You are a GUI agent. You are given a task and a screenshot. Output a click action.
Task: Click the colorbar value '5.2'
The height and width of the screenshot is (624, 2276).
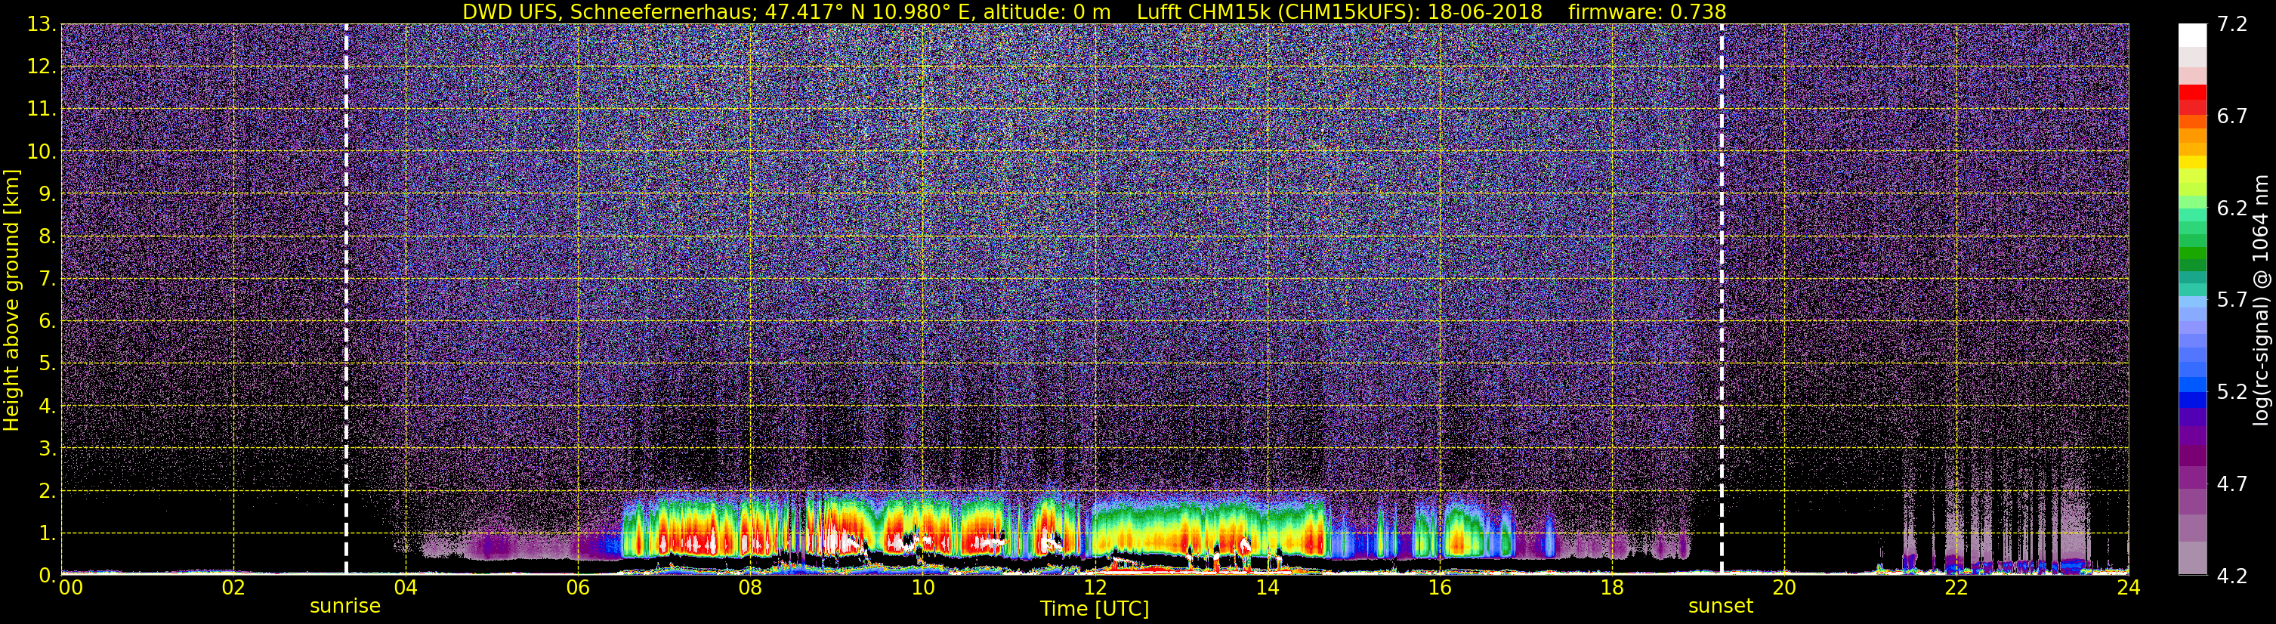2232,392
